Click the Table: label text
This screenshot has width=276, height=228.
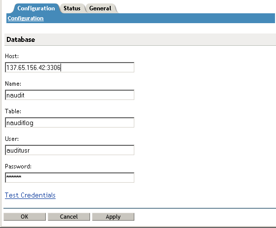click(13, 111)
